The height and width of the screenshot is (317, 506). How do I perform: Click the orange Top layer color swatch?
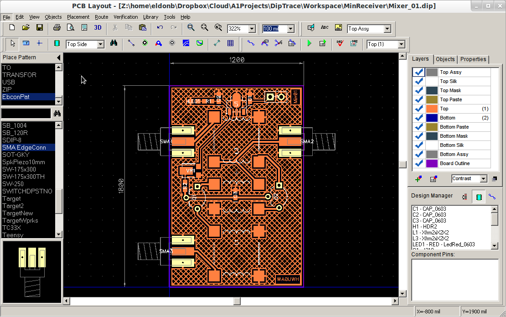pyautogui.click(x=432, y=109)
